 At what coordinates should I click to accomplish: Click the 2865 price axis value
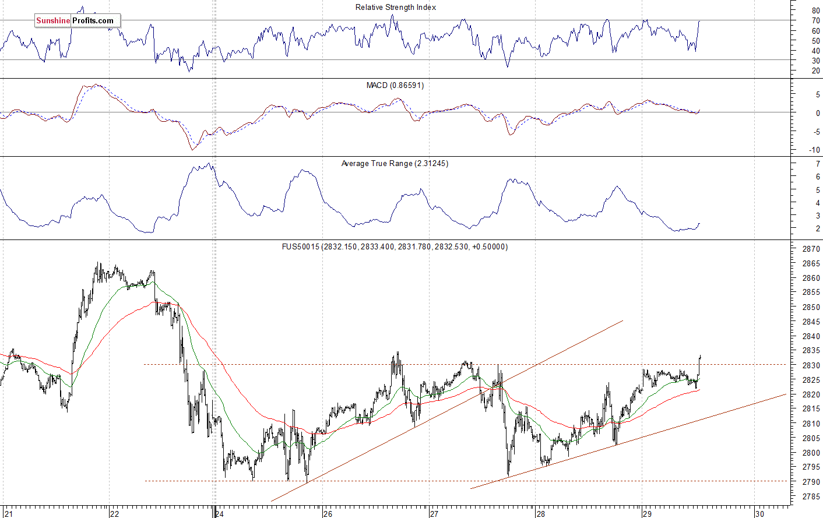click(811, 263)
